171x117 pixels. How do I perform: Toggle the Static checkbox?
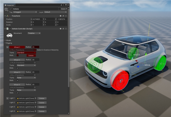click(x=60, y=9)
